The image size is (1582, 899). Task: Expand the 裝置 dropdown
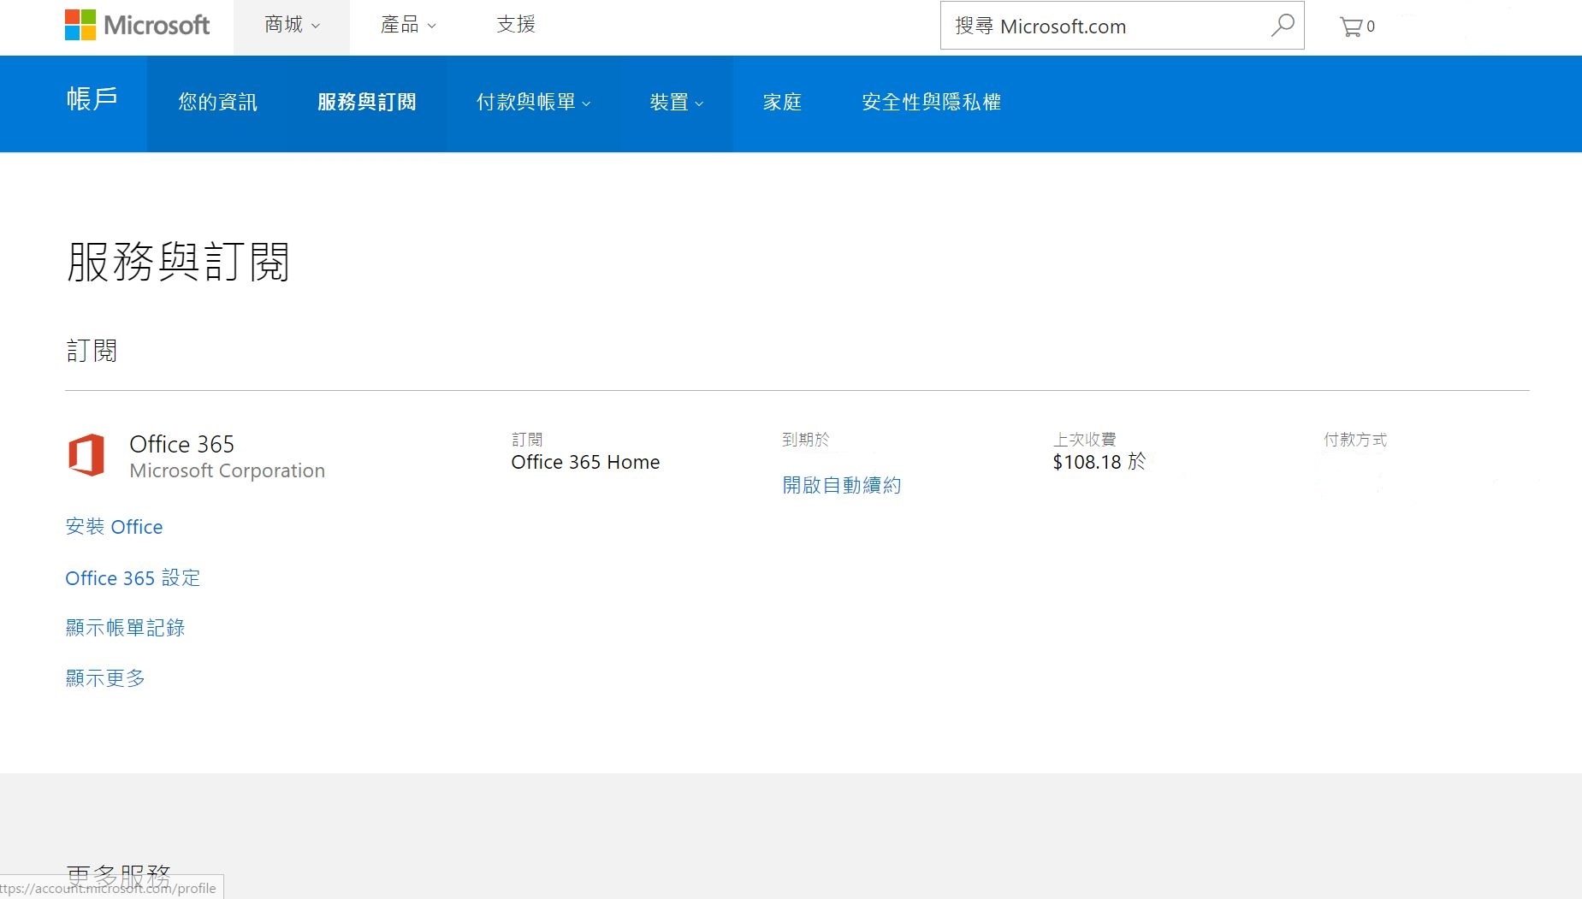pos(676,103)
